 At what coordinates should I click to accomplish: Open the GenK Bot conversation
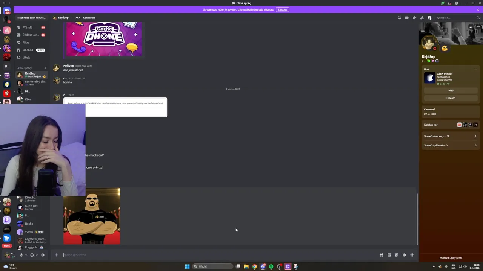pos(32,207)
